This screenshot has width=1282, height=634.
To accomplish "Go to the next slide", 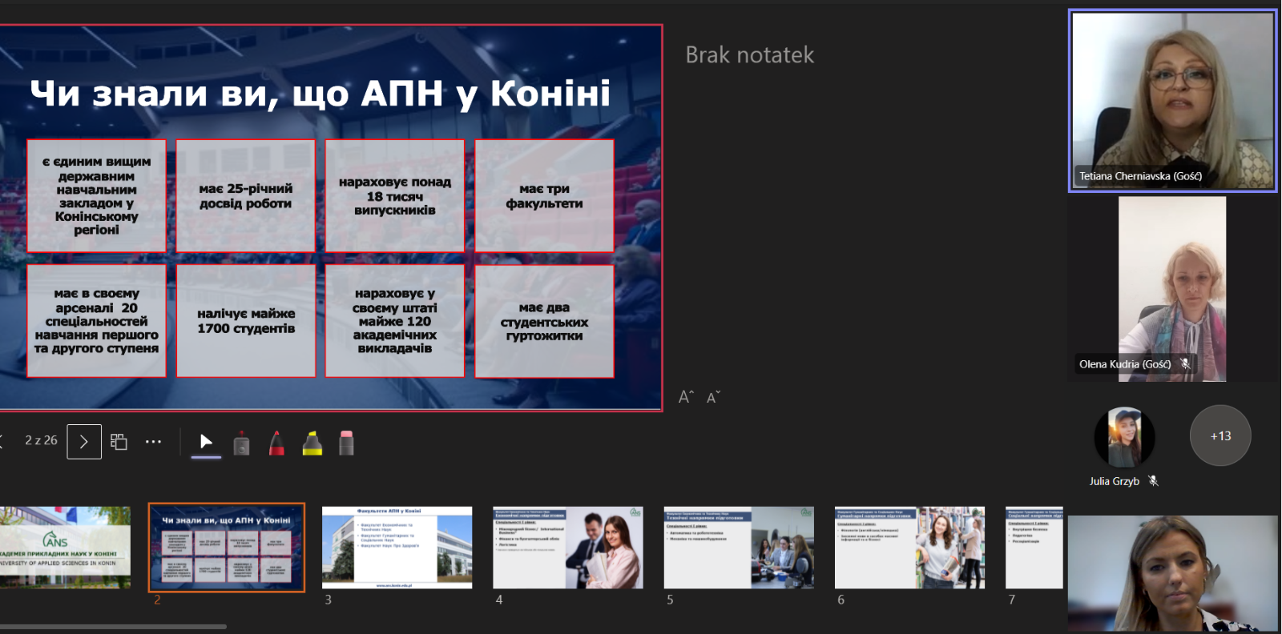I will click(84, 442).
